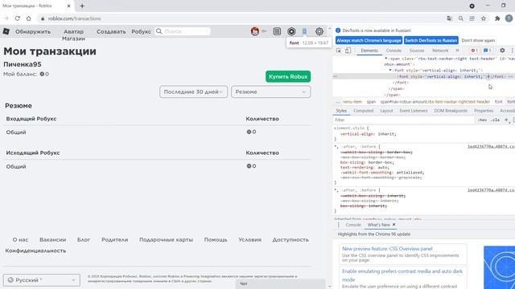The height and width of the screenshot is (289, 515).
Task: Open a new browser tab with plus
Action: click(x=82, y=6)
